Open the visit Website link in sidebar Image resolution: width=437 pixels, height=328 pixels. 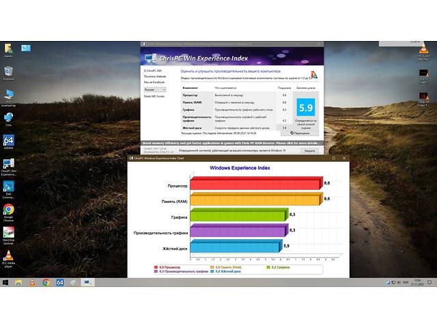[155, 77]
